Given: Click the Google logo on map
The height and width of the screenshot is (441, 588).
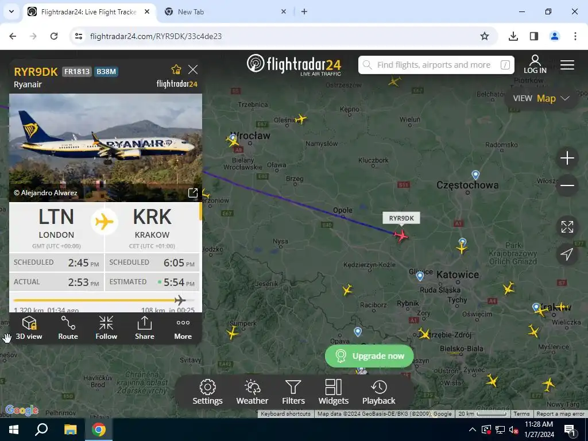Looking at the screenshot, I should click(22, 410).
